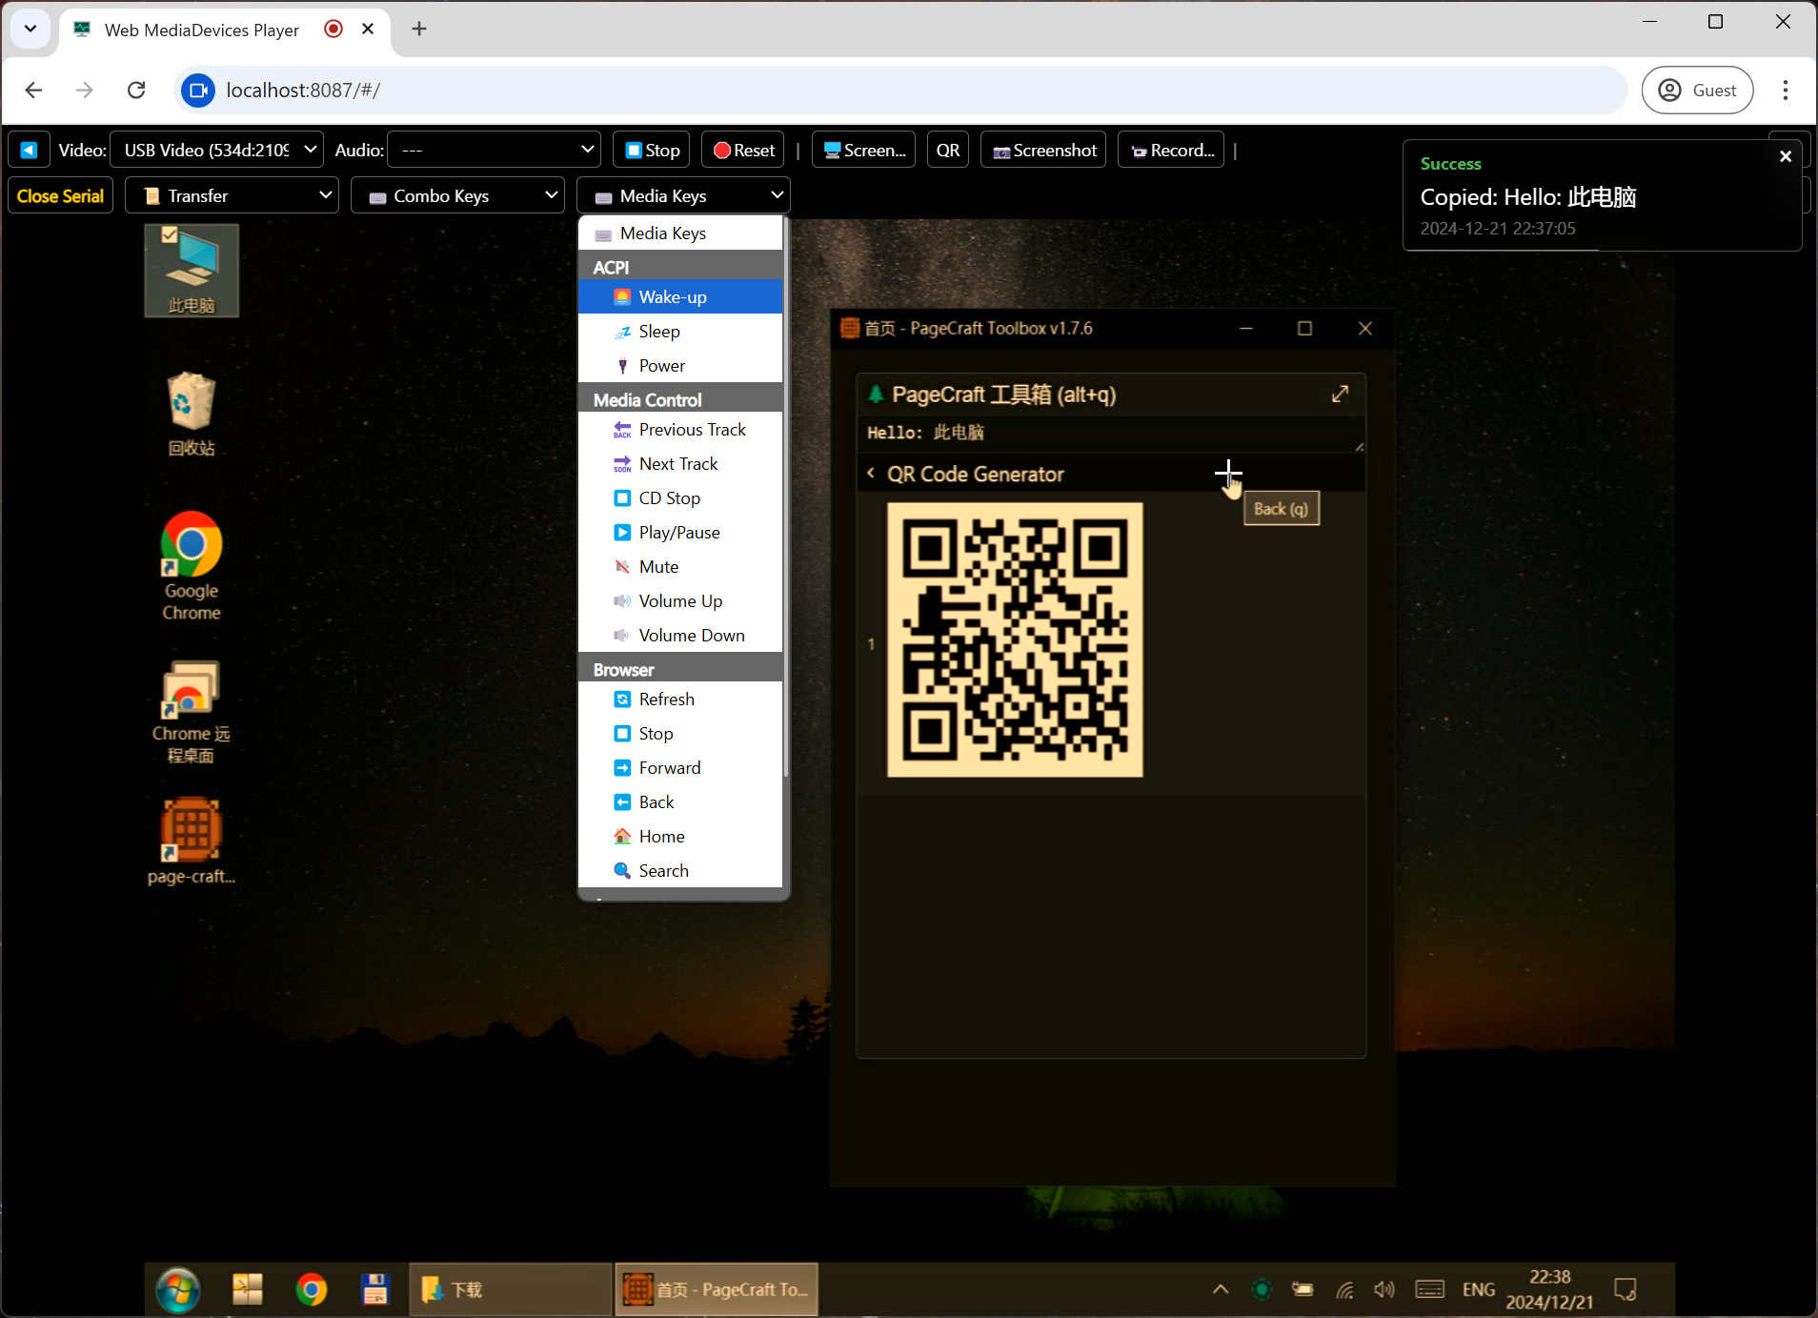
Task: Open Chrome from remote taskbar
Action: [311, 1289]
